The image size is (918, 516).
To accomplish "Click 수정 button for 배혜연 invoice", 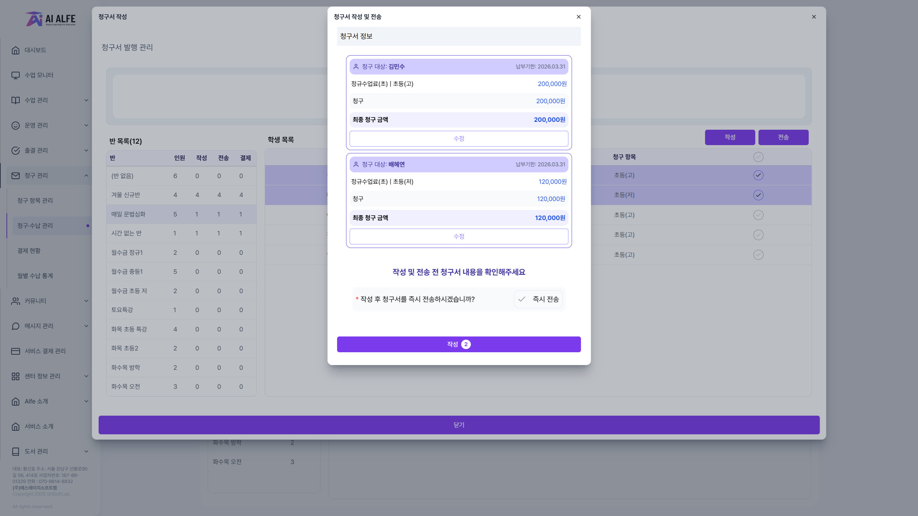I will pyautogui.click(x=459, y=236).
